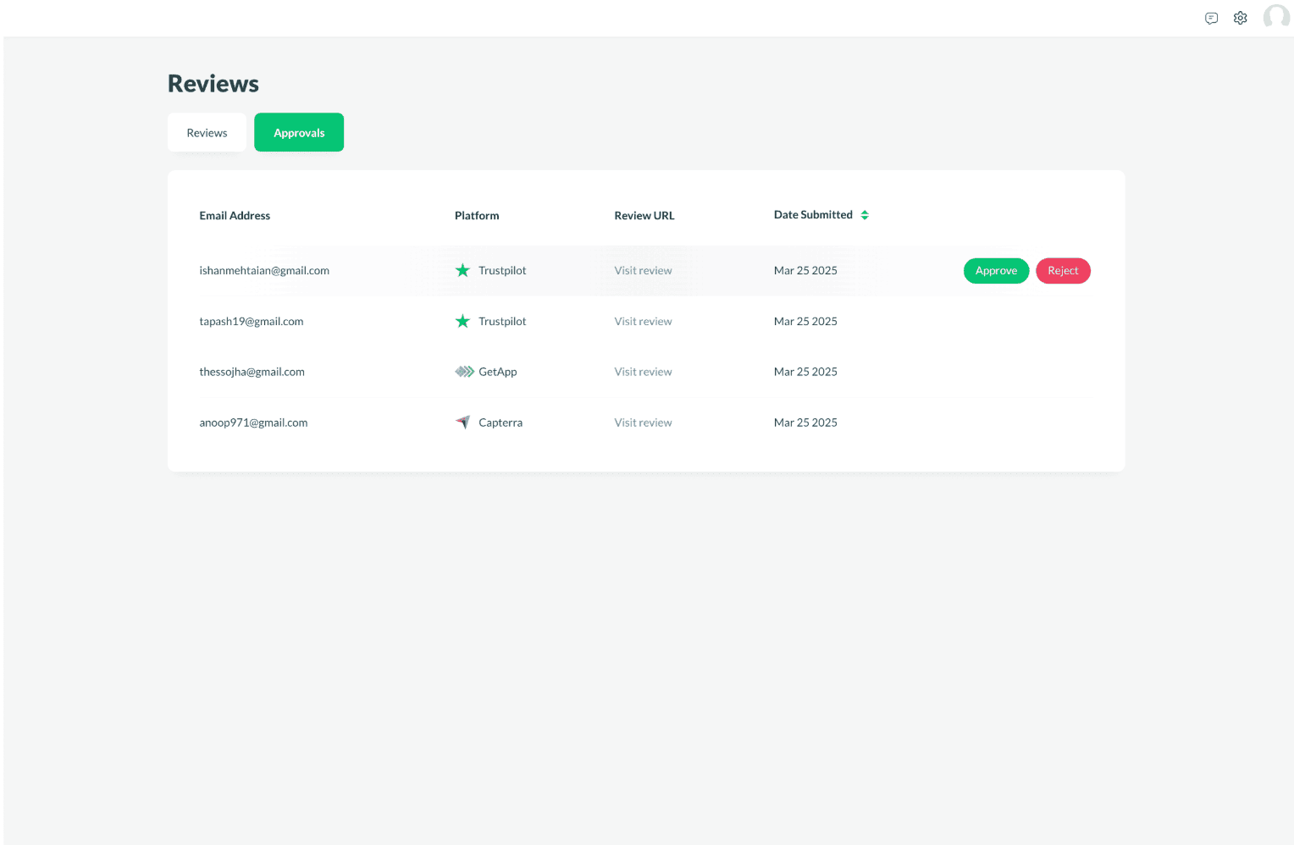Select the Capterra platform icon
The image size is (1294, 845).
tap(462, 422)
